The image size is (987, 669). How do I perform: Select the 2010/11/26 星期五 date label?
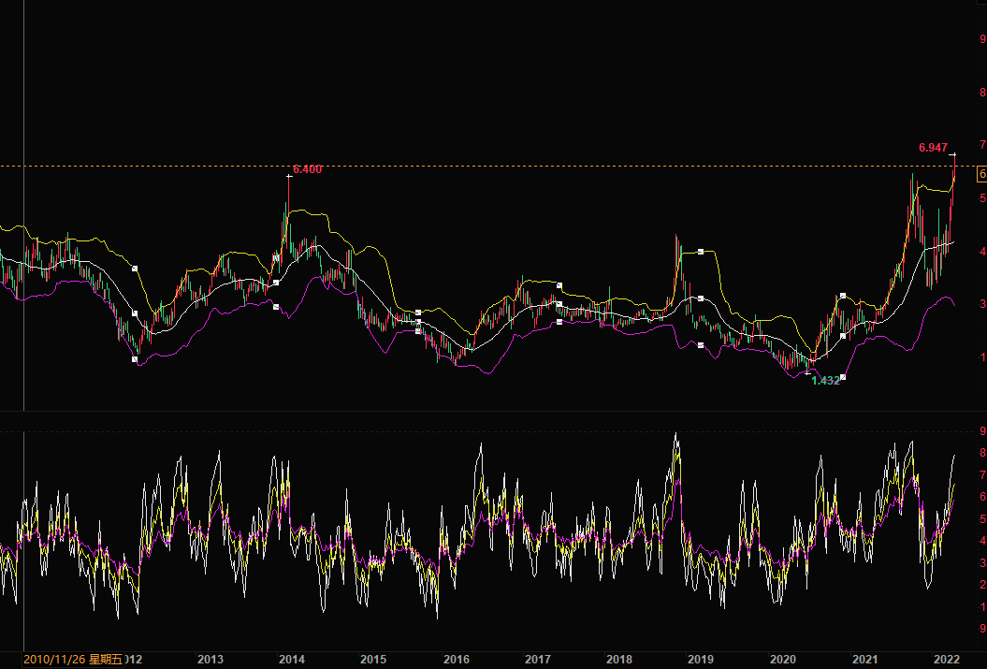[73, 660]
